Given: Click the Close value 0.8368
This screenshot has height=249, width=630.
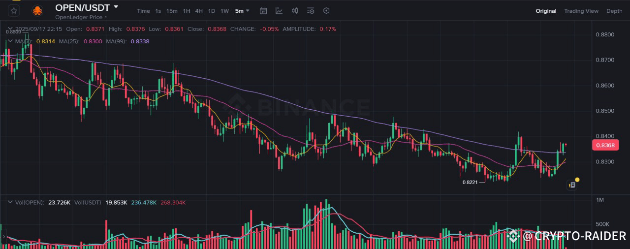Looking at the screenshot, I should 217,29.
